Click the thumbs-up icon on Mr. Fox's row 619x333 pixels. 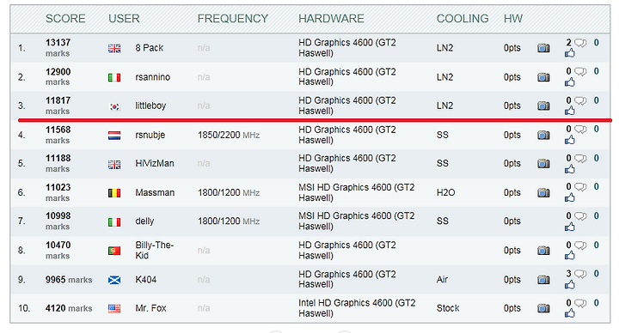pos(570,313)
